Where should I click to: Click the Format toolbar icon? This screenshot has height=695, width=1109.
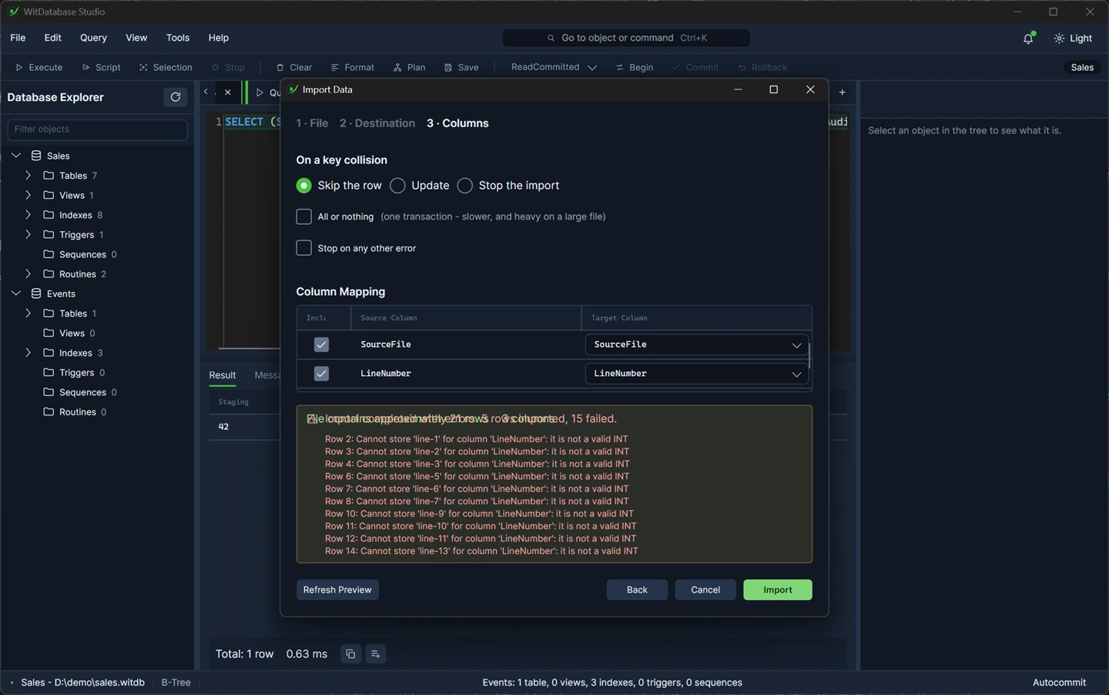click(x=335, y=68)
